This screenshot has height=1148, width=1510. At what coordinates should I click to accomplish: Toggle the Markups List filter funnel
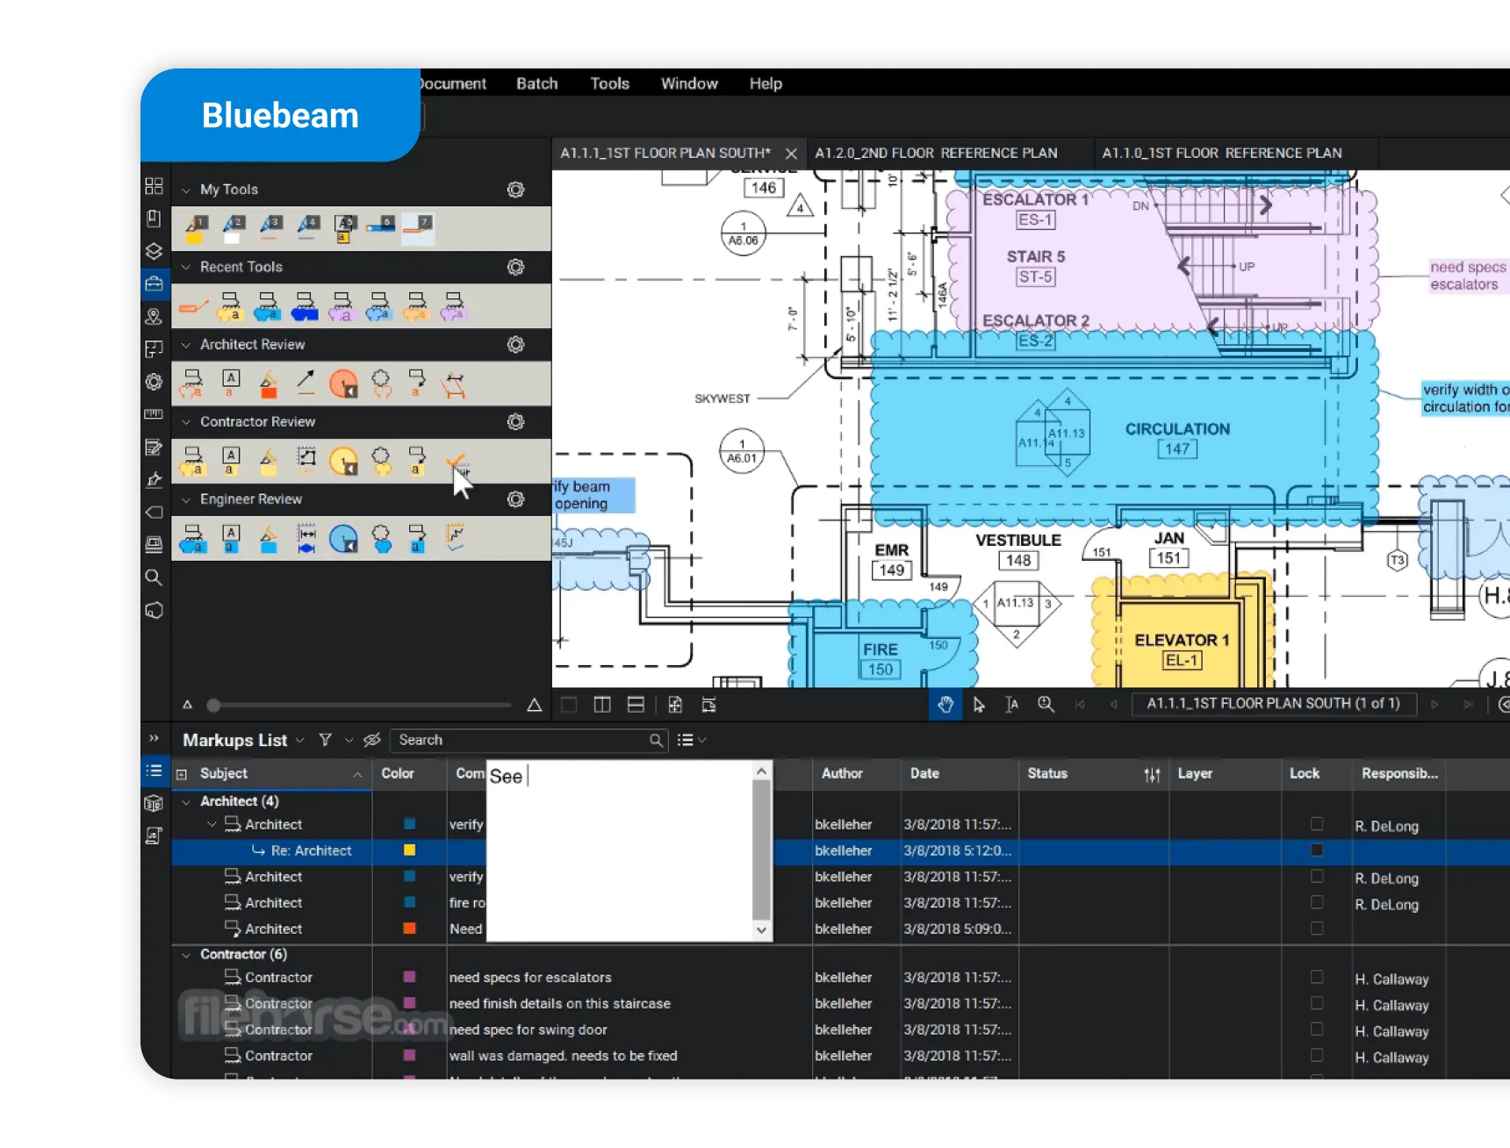coord(326,740)
